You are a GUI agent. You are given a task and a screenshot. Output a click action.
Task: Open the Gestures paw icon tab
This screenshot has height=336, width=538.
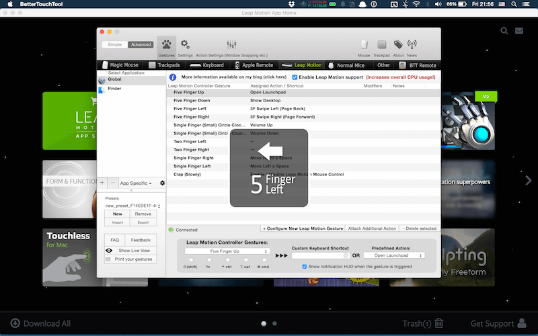pos(166,47)
